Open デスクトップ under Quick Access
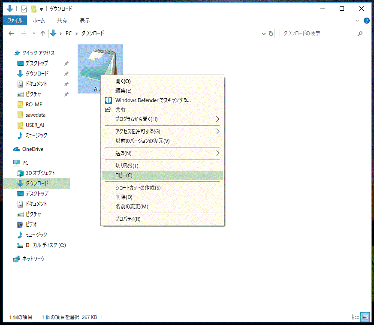The image size is (374, 325). pos(37,63)
